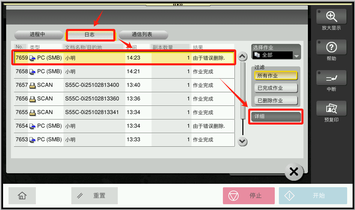
Task: Switch to the 通信列表 tab
Action: tap(143, 35)
